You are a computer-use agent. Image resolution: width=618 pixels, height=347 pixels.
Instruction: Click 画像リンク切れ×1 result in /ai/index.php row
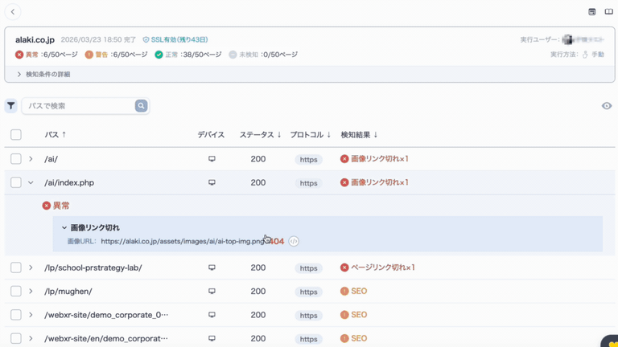coord(380,182)
